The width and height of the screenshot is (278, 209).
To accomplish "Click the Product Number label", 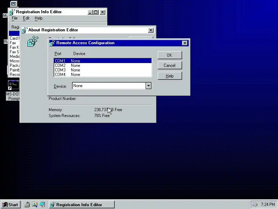I will [x=63, y=99].
